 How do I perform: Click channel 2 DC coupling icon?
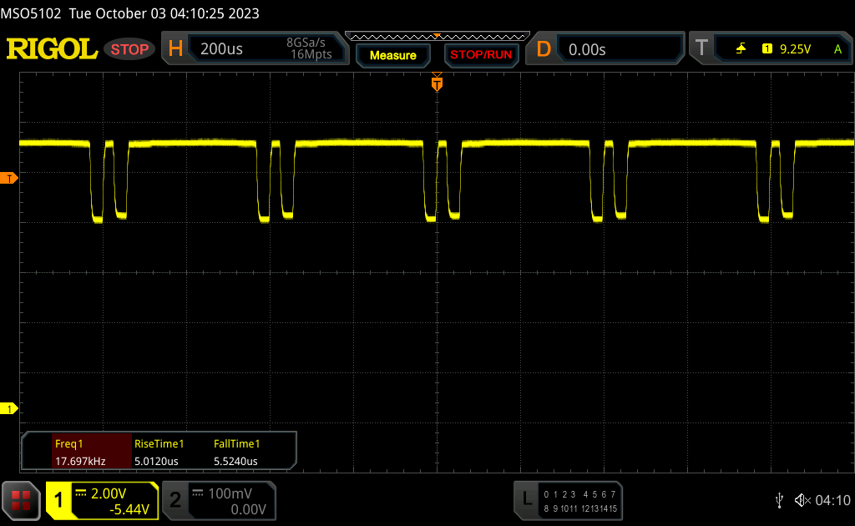point(198,493)
